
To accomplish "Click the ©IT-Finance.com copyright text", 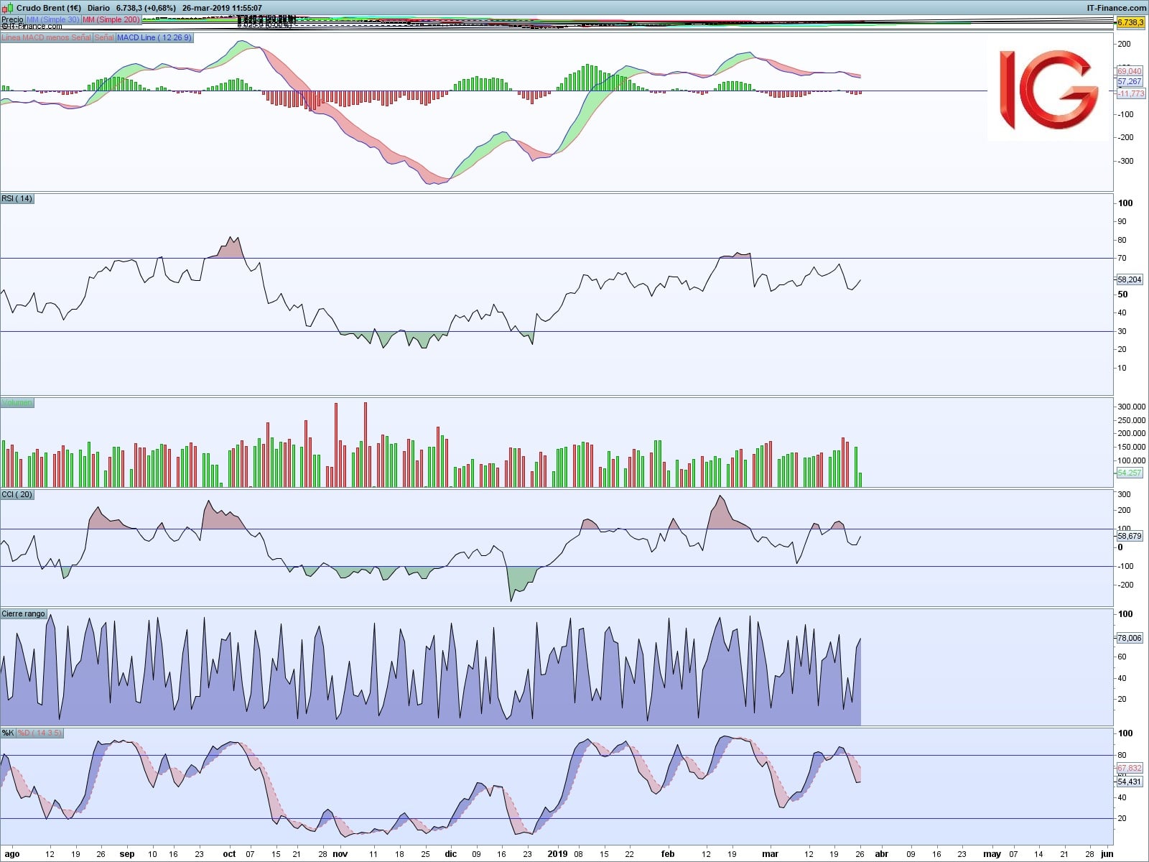I will click(32, 27).
